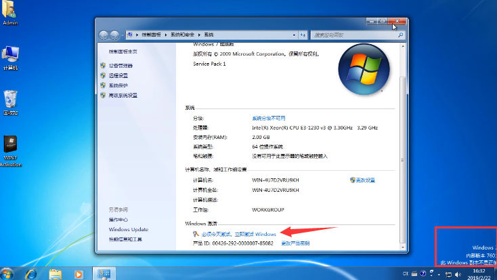Viewport: 497px width, 280px height.
Task: Open the file explorer taskbar icon
Action: tap(55, 274)
